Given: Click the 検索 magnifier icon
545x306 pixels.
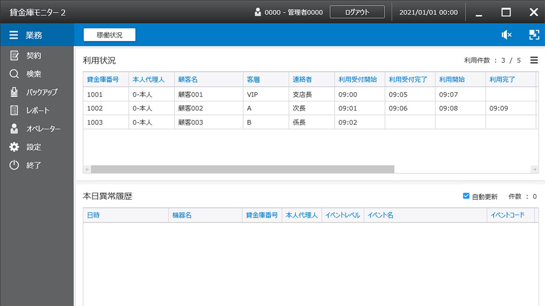Looking at the screenshot, I should click(14, 74).
